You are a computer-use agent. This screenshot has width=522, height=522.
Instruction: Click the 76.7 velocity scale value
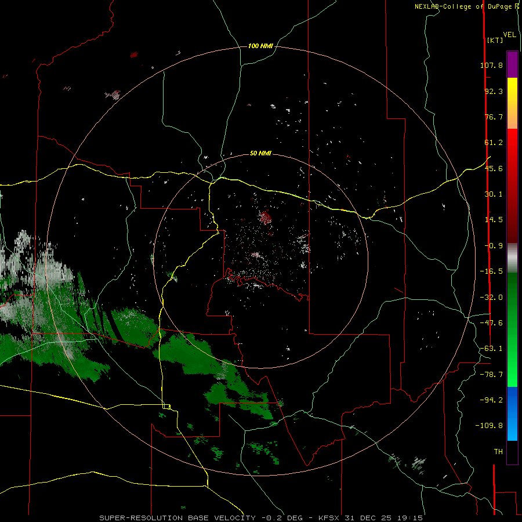tap(494, 117)
